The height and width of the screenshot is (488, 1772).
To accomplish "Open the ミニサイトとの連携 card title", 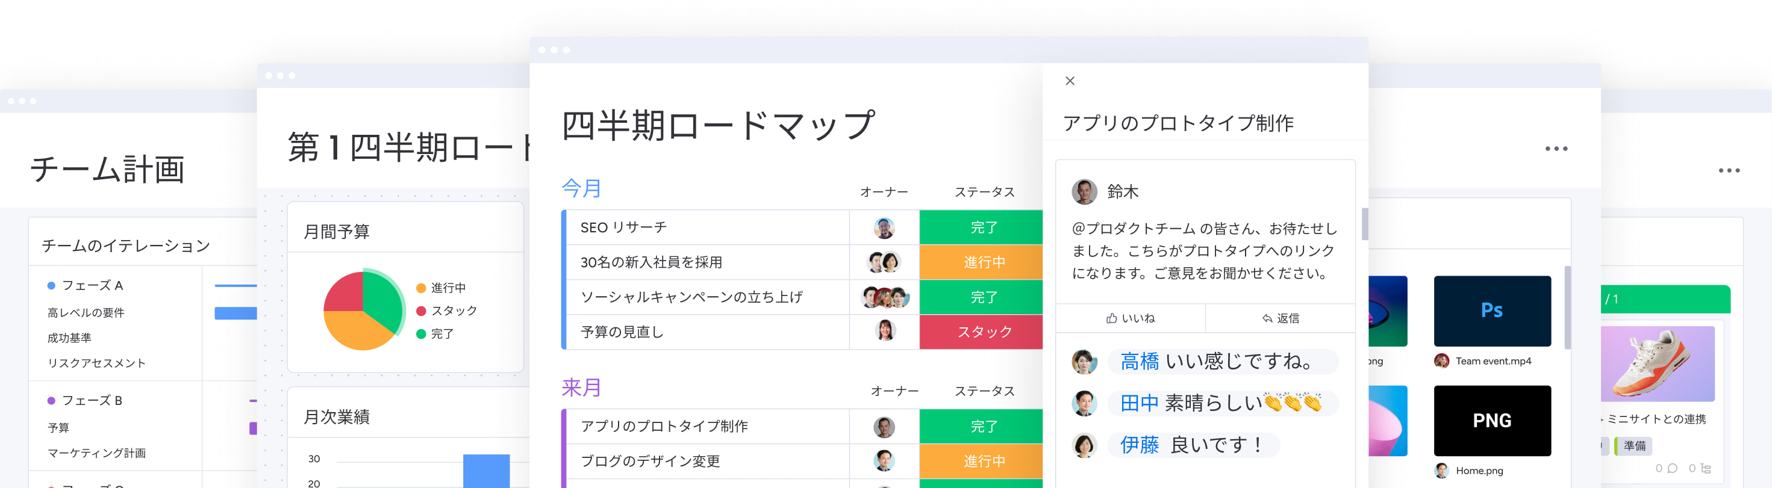I will (1655, 419).
